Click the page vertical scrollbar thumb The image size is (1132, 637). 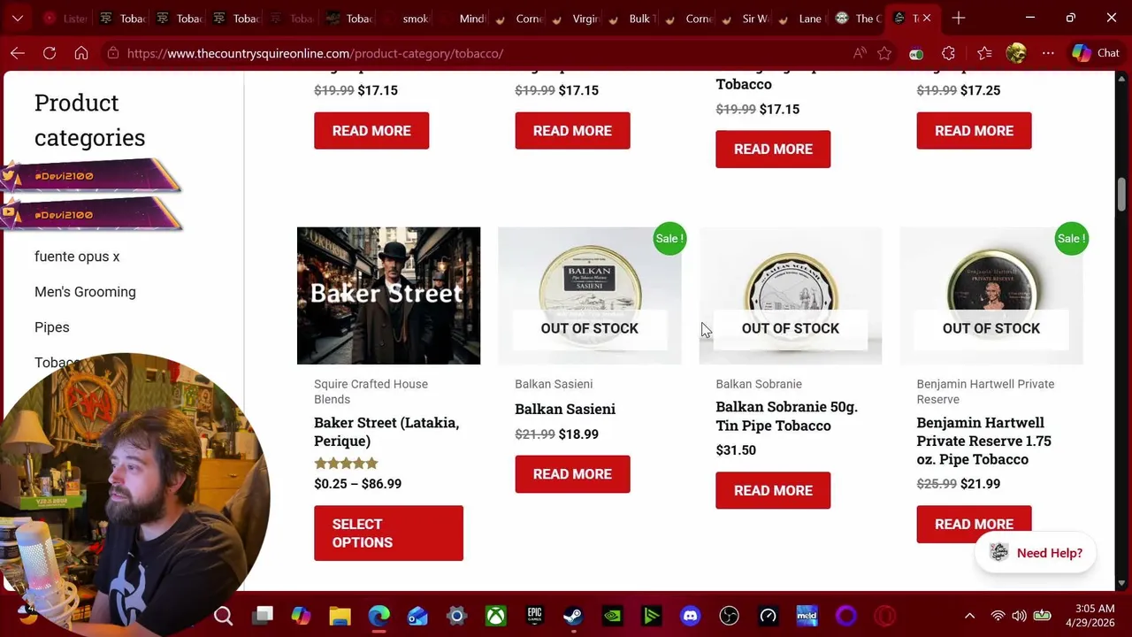(x=1121, y=194)
